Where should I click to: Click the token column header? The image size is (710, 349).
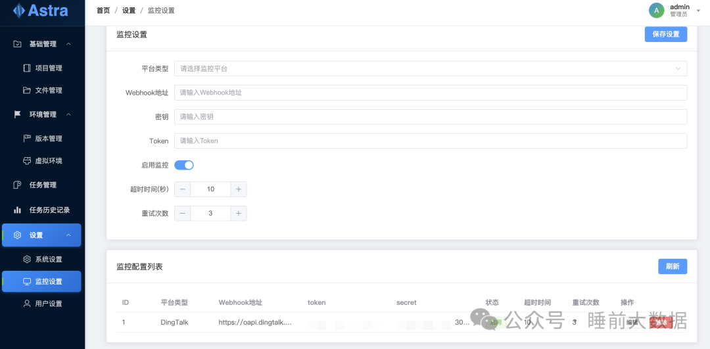[x=316, y=302]
